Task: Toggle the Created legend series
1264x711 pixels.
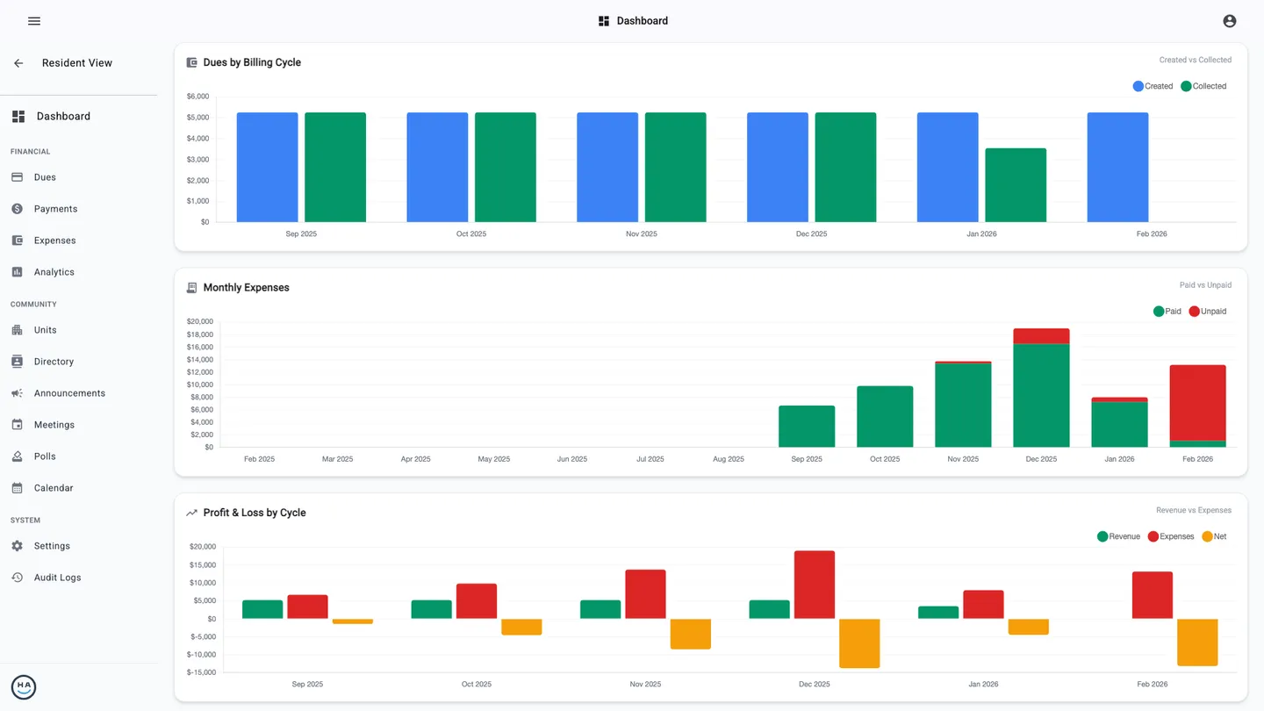Action: click(x=1153, y=86)
